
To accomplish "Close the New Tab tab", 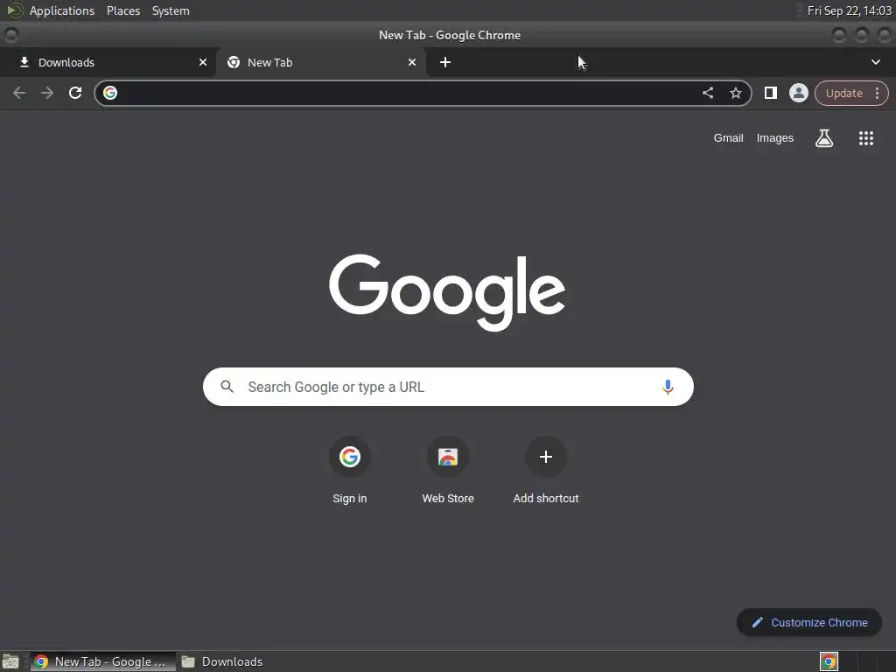I will click(x=412, y=62).
